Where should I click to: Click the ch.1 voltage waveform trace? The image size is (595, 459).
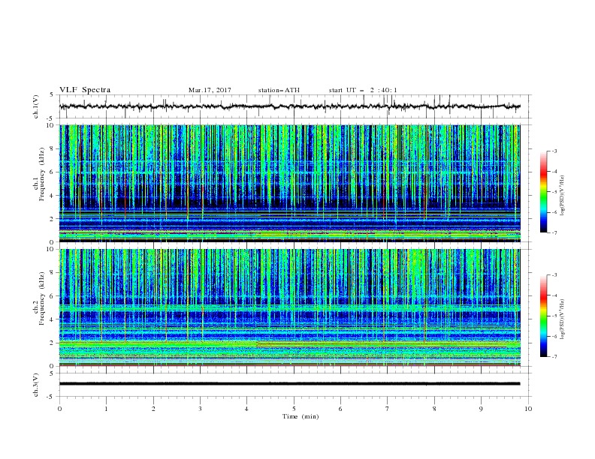[x=289, y=106]
